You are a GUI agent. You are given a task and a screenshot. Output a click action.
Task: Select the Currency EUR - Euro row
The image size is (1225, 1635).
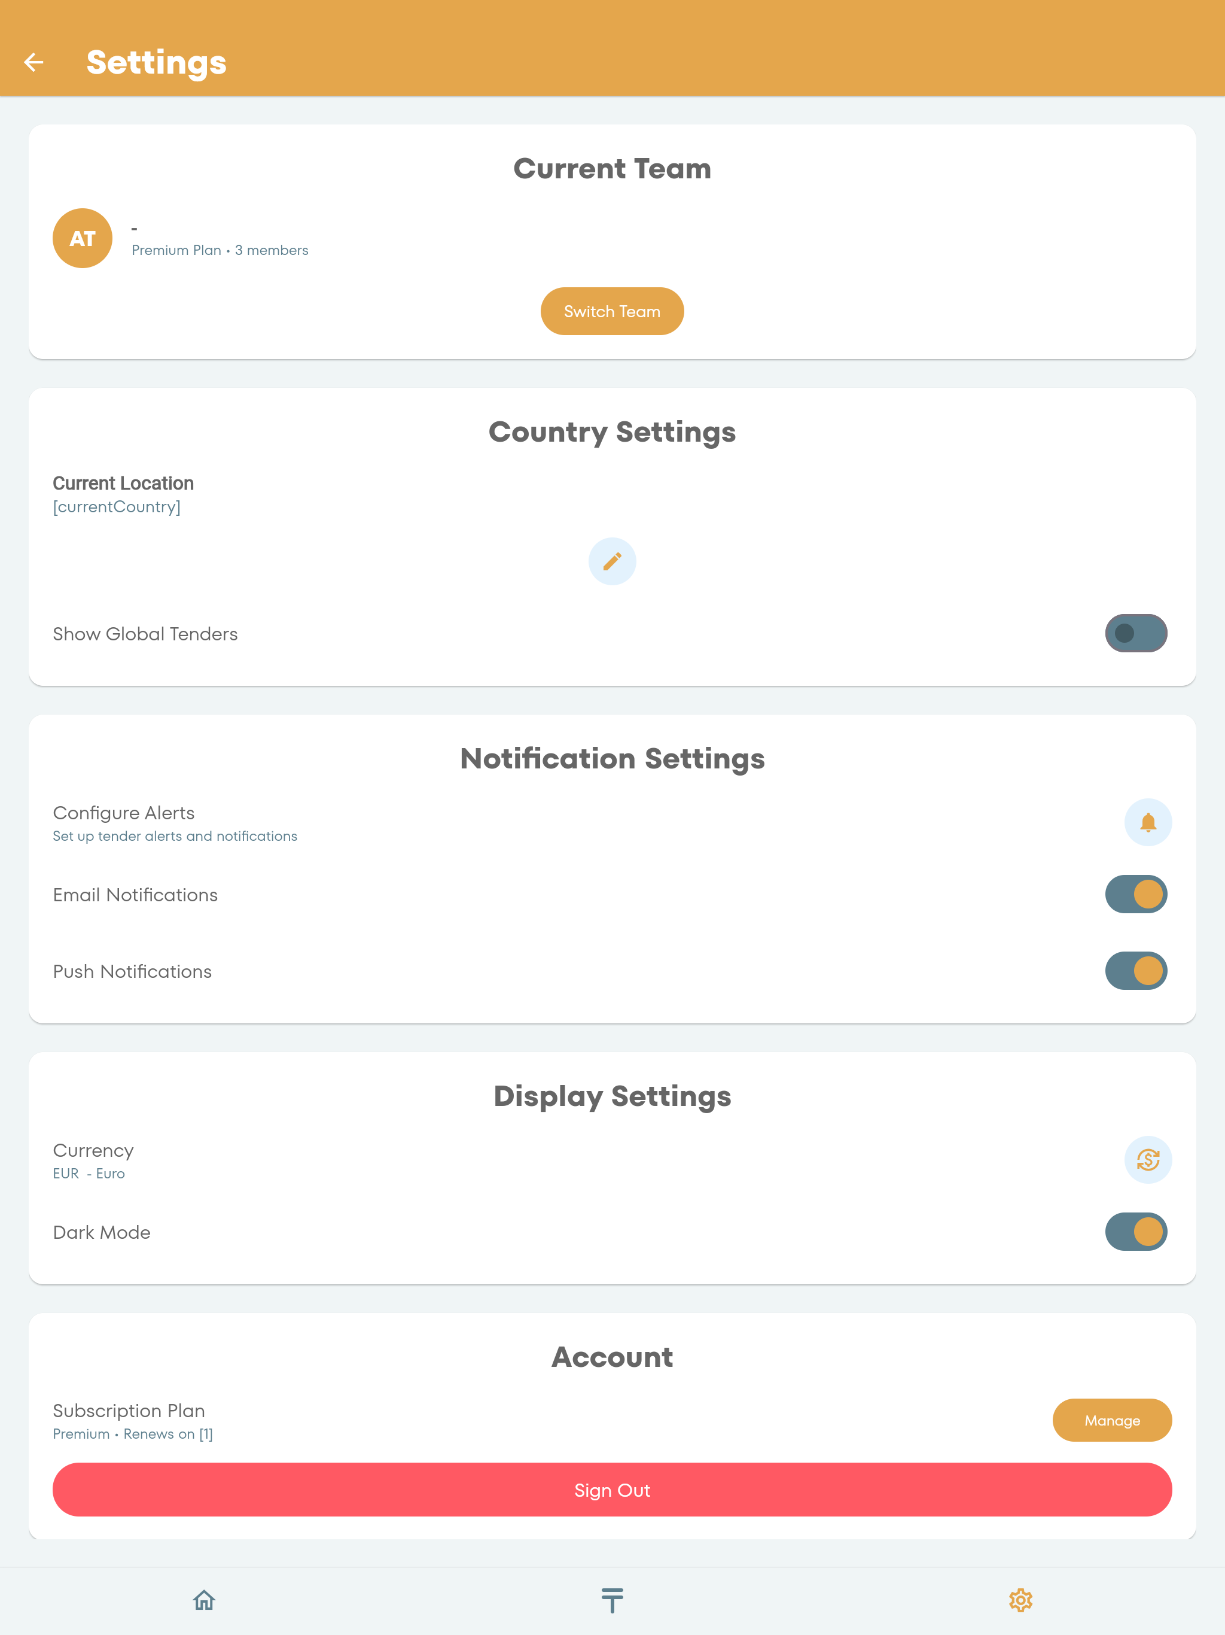click(x=612, y=1160)
